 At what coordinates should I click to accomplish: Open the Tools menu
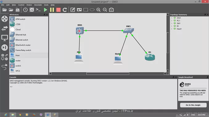click(x=46, y=5)
